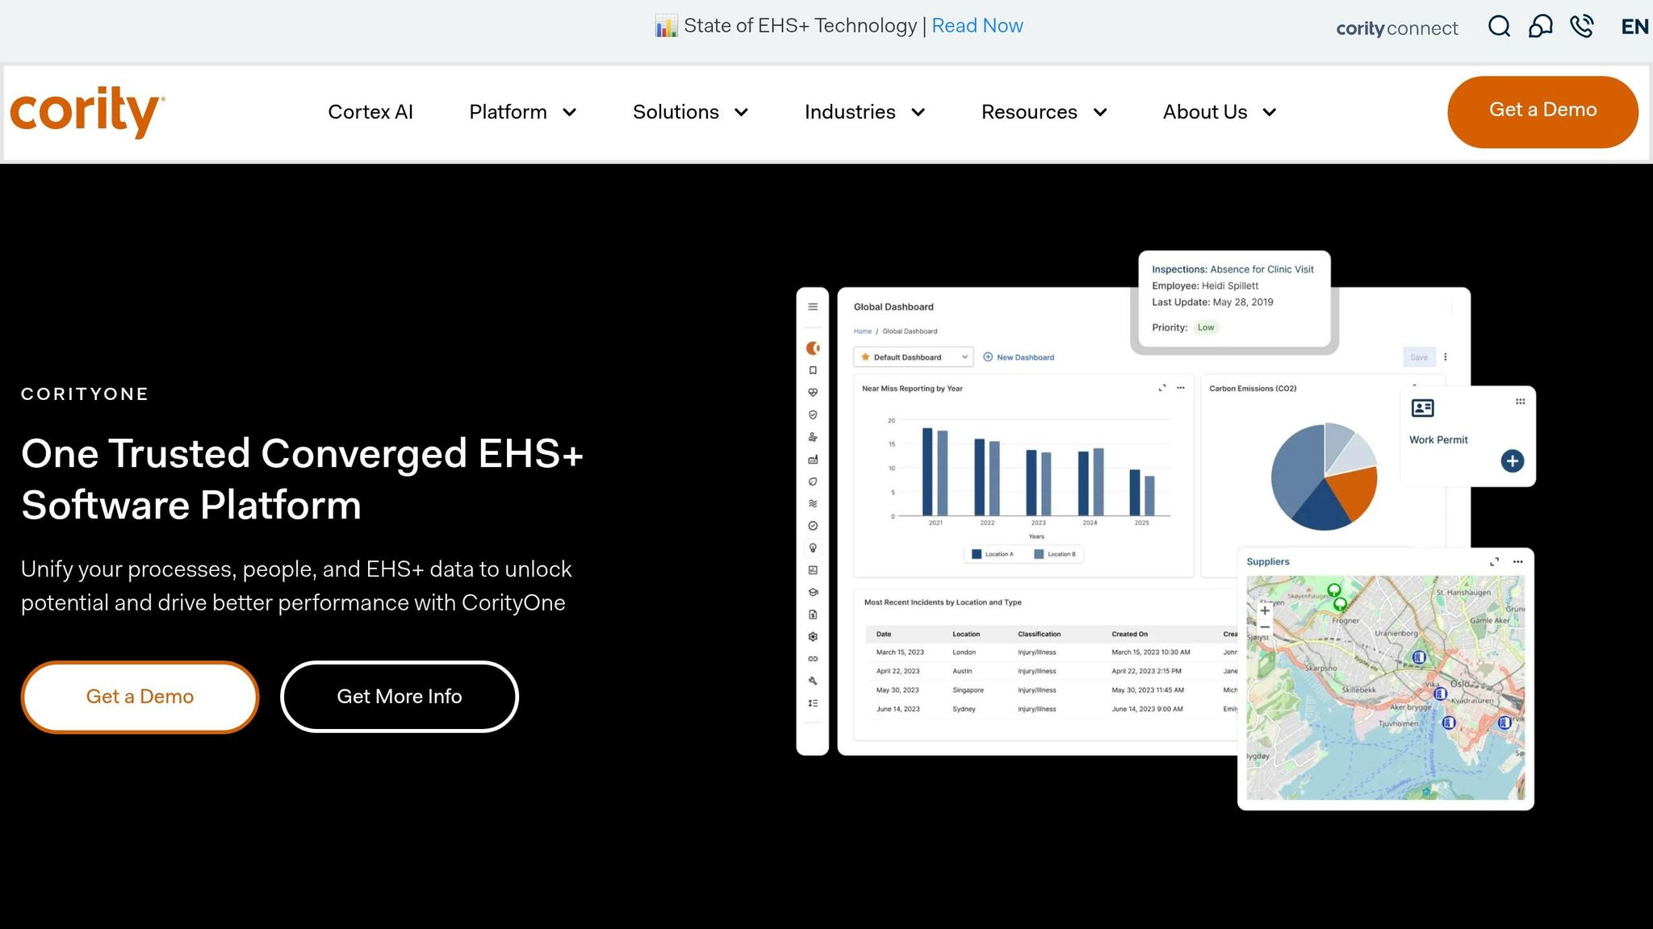Click the Save button in dashboard

pyautogui.click(x=1419, y=357)
